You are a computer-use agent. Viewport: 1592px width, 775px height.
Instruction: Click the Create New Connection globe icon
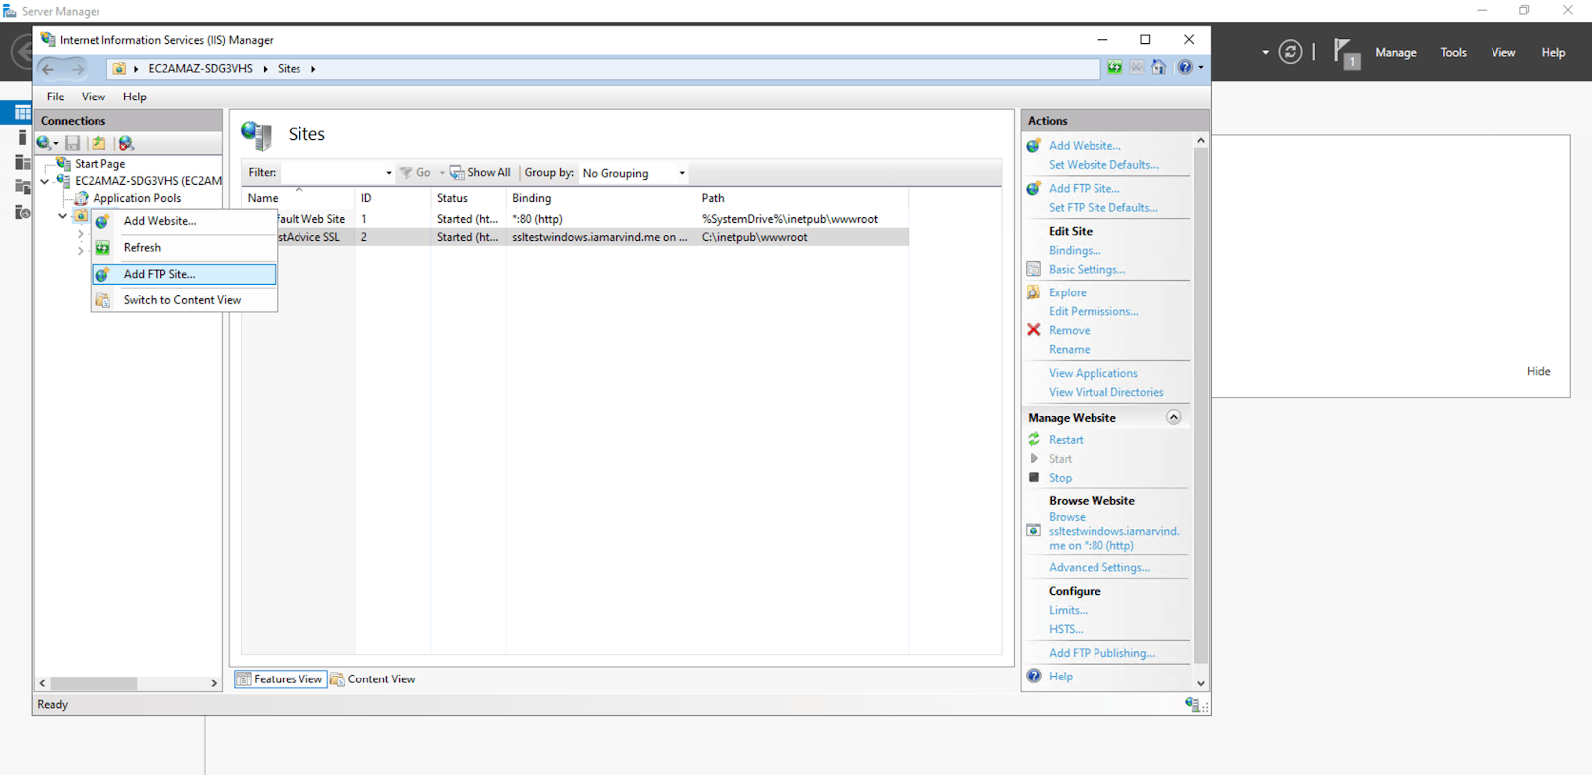click(x=44, y=143)
